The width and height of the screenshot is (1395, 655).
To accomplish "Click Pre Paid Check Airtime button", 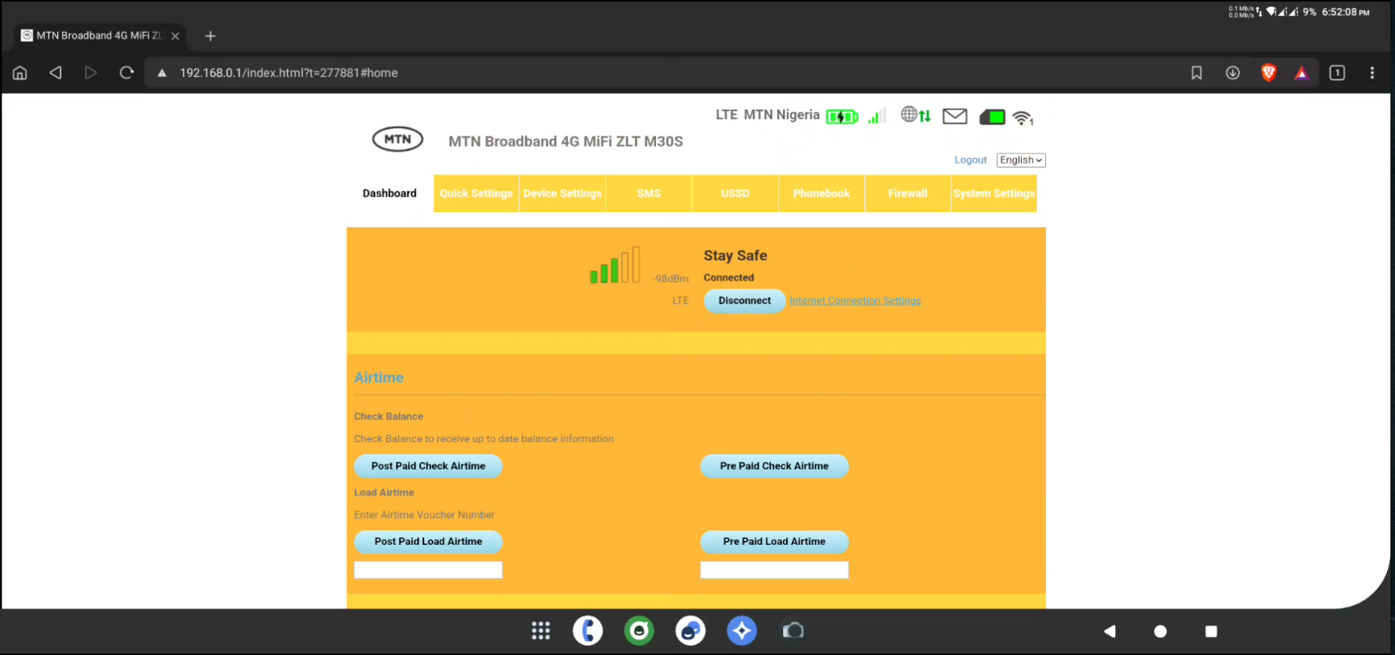I will pos(774,467).
